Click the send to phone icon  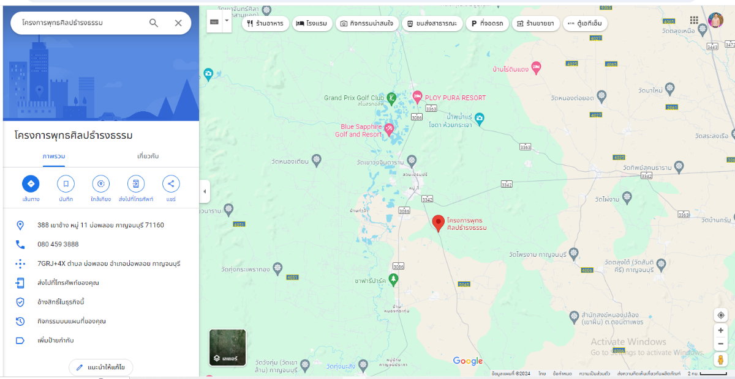(x=136, y=183)
